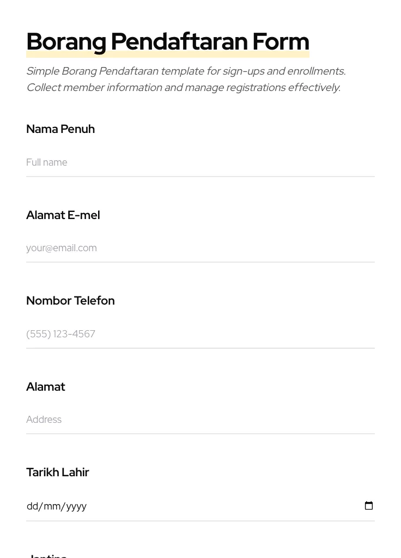Click the Nama Penuh label
The height and width of the screenshot is (558, 401).
click(x=60, y=129)
